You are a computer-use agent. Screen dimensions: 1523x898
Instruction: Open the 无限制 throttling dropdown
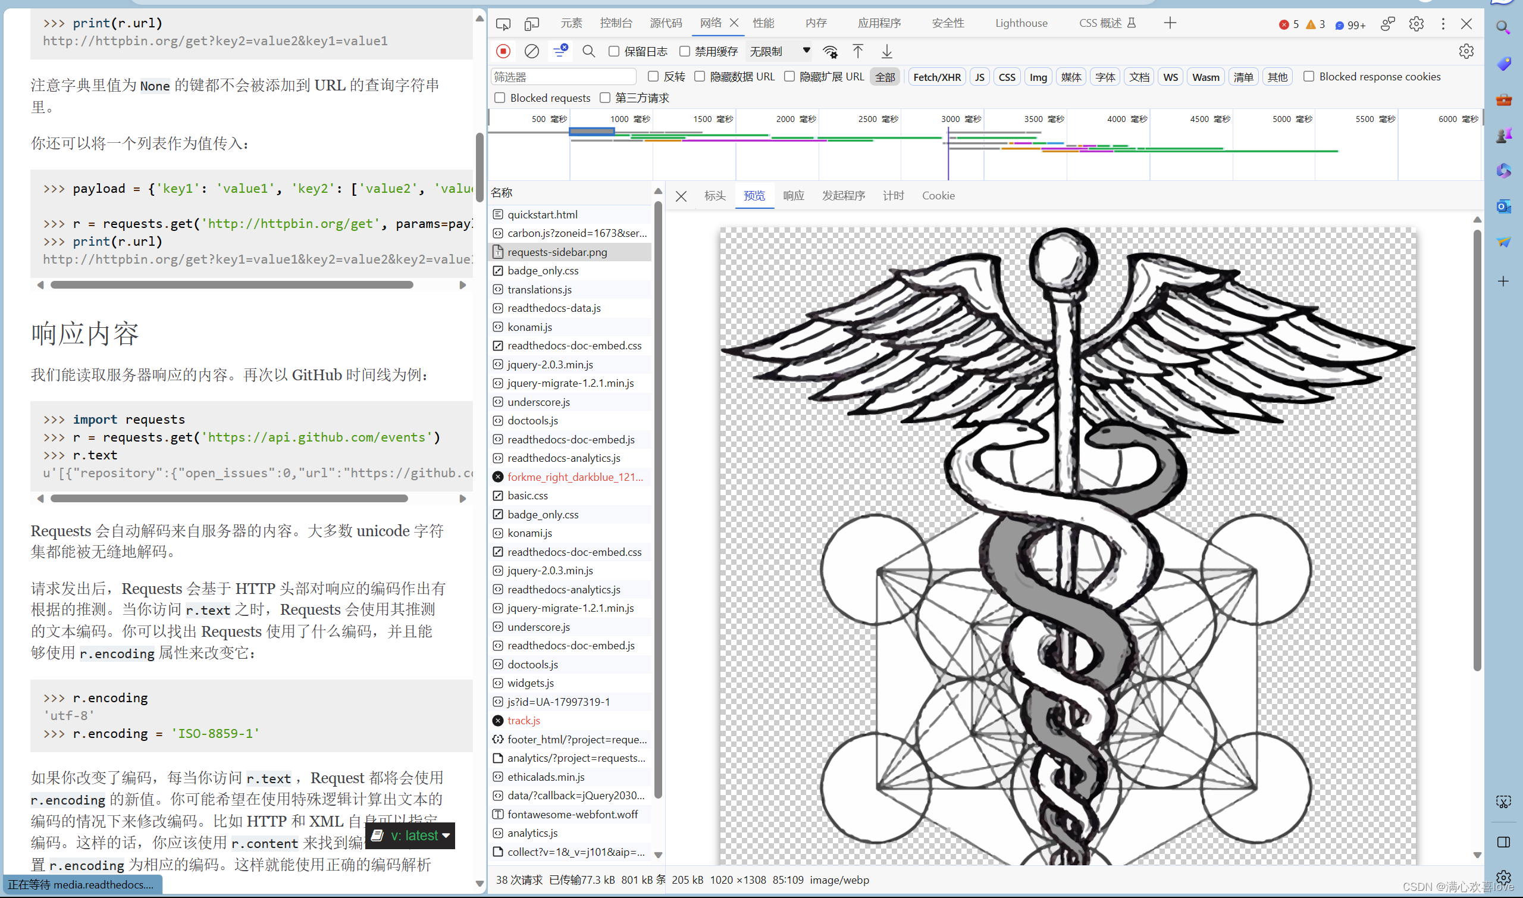[779, 51]
